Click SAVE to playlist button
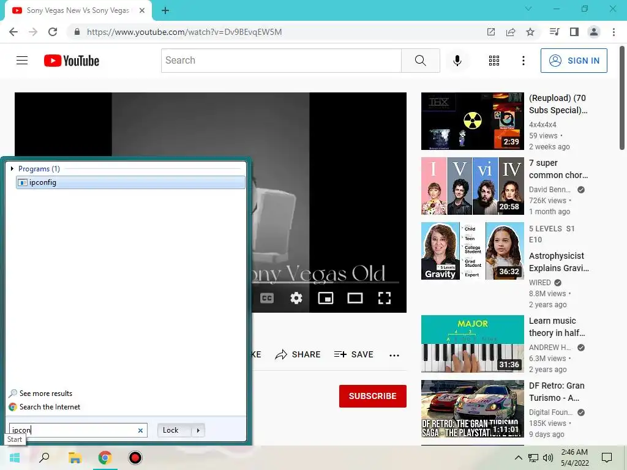Screen dimensions: 627x470 pos(354,354)
